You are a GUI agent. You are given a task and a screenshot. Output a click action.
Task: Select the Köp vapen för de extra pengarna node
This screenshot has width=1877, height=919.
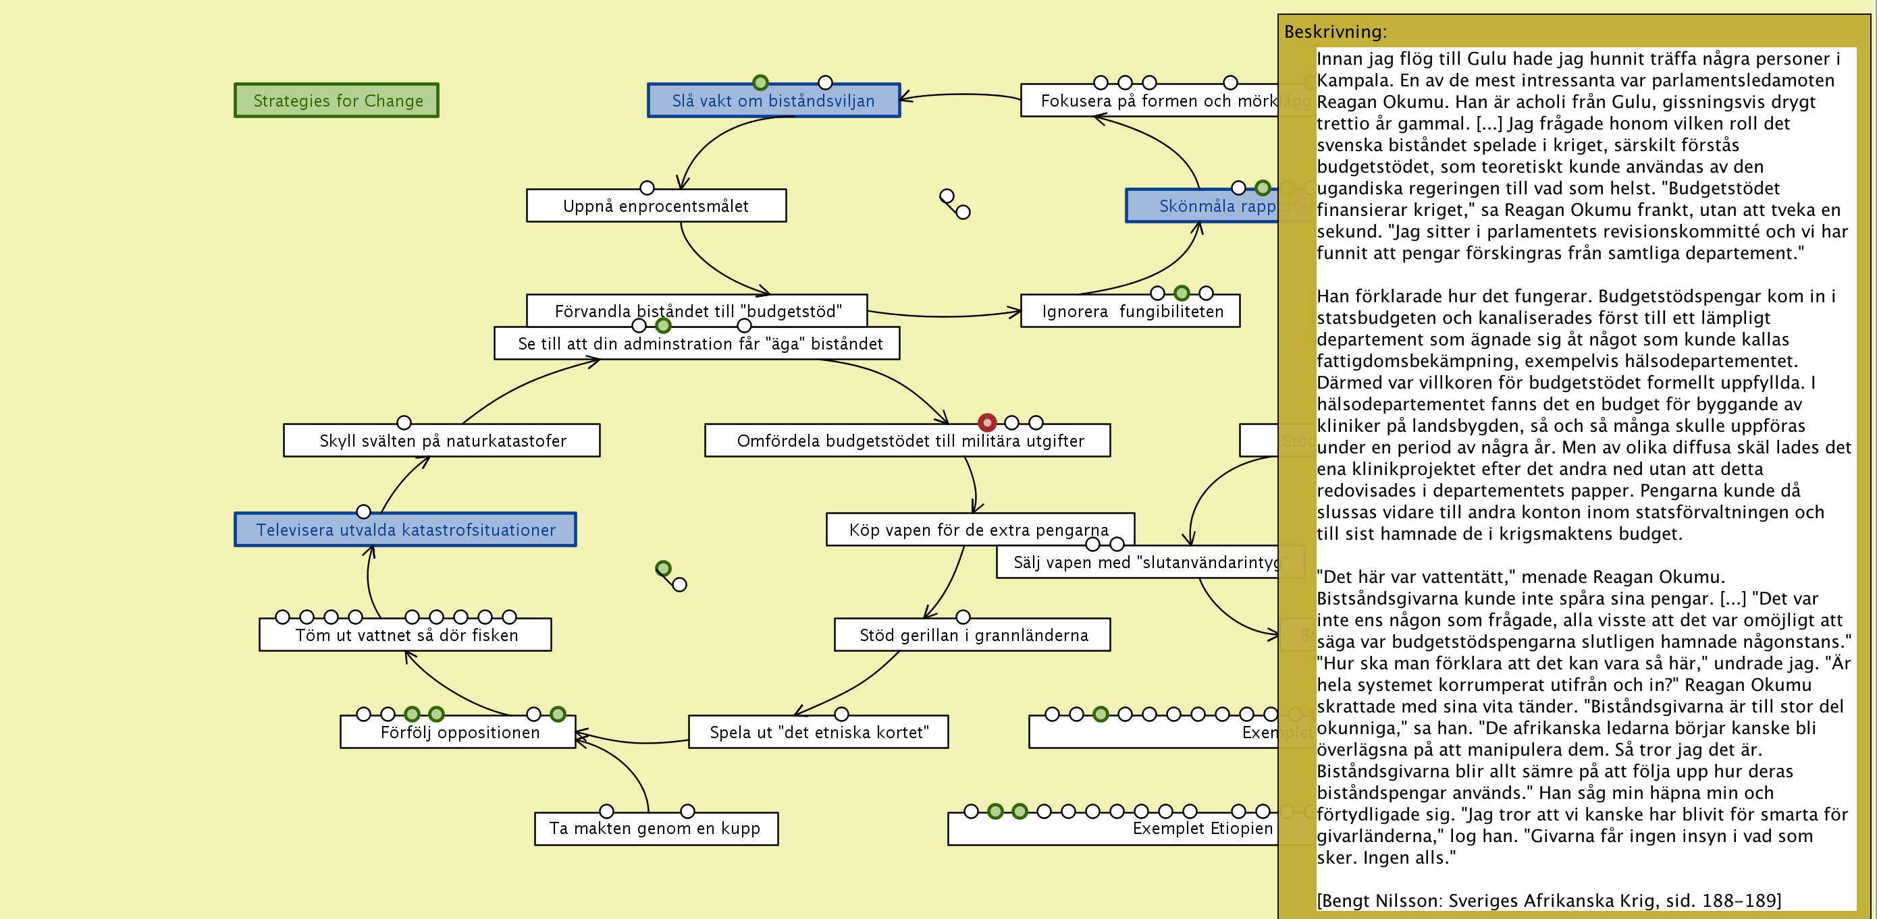click(978, 529)
